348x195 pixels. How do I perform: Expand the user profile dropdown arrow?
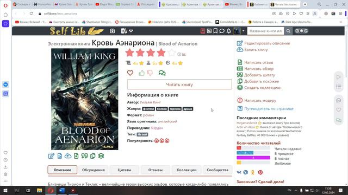coord(243,31)
